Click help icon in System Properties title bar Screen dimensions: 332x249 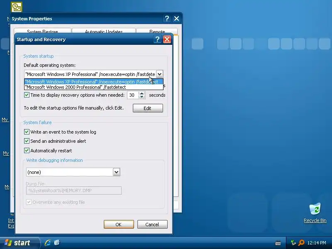coord(167,19)
